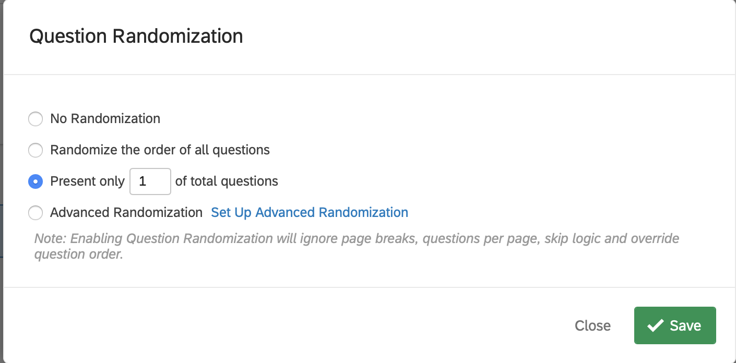Enable the Advanced Randomization radio button

(35, 213)
